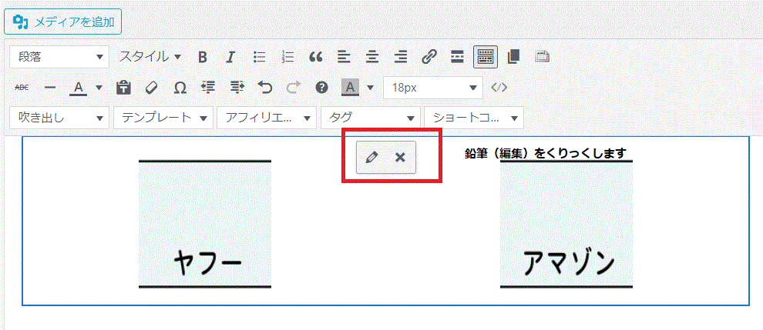Open the テンプレート dropdown
Viewport: 763px width, 330px height.
[x=163, y=118]
